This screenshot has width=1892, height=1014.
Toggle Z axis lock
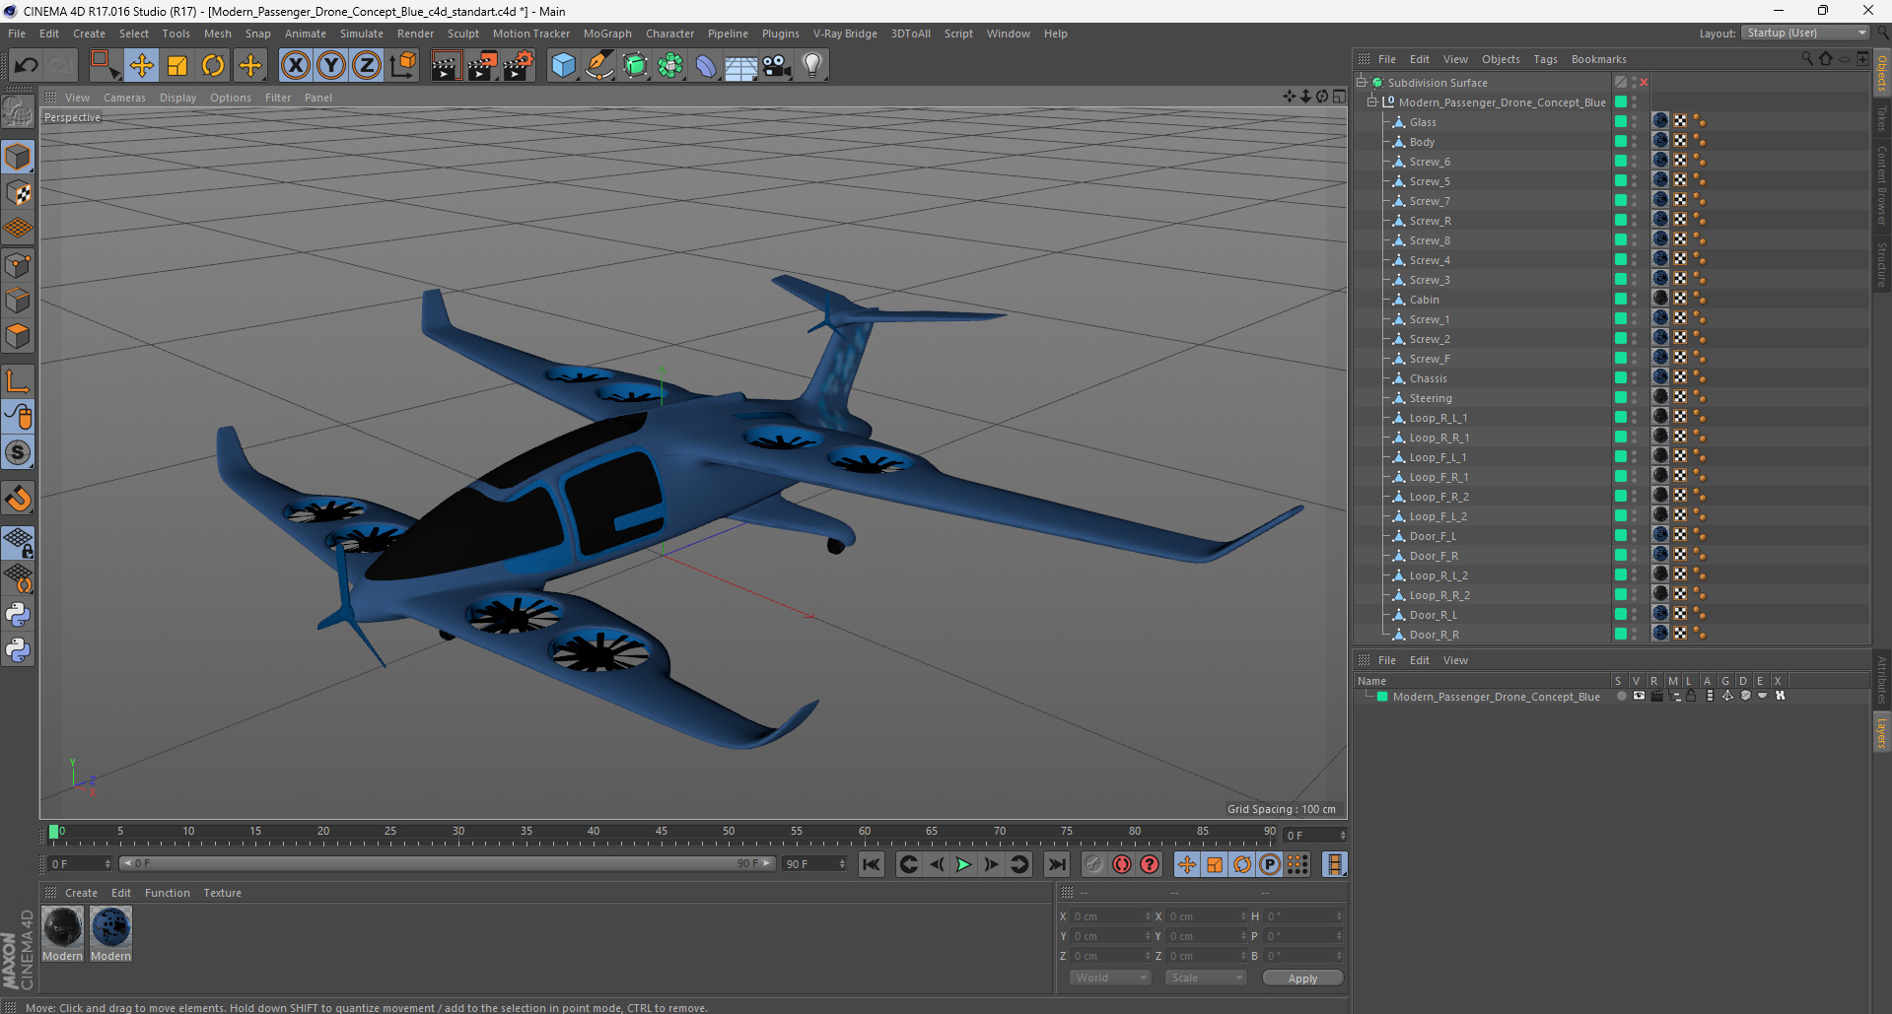[367, 66]
